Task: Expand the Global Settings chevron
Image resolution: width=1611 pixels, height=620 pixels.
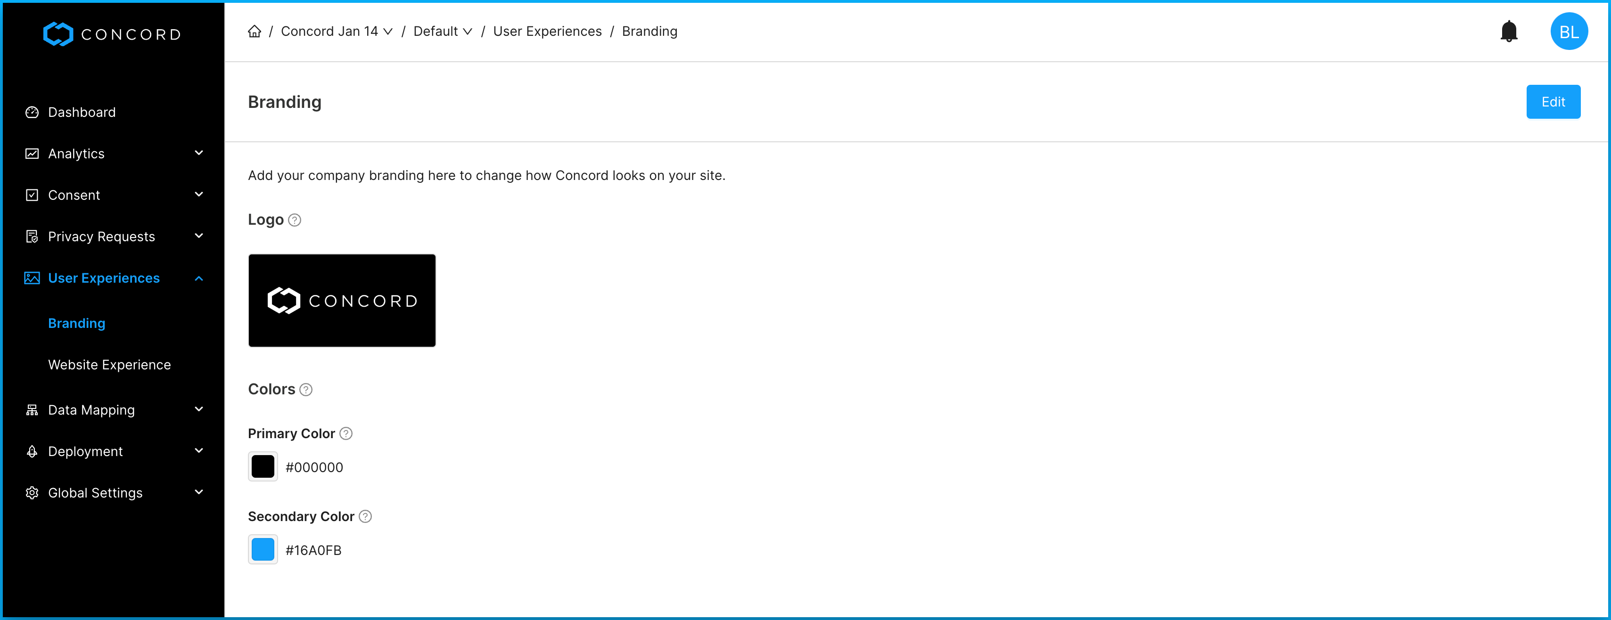Action: [199, 492]
